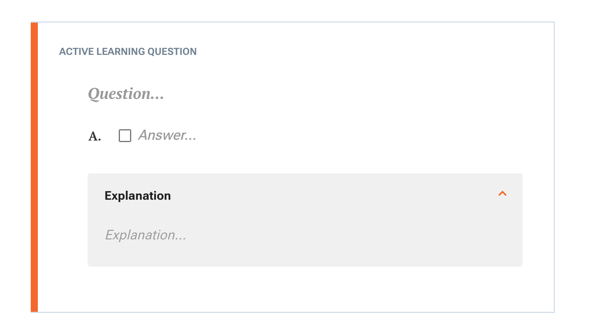Click the square box beside Answer...
This screenshot has height=327, width=602.
pos(125,136)
